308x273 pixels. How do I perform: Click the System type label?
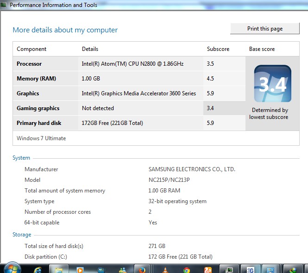[x=39, y=201]
